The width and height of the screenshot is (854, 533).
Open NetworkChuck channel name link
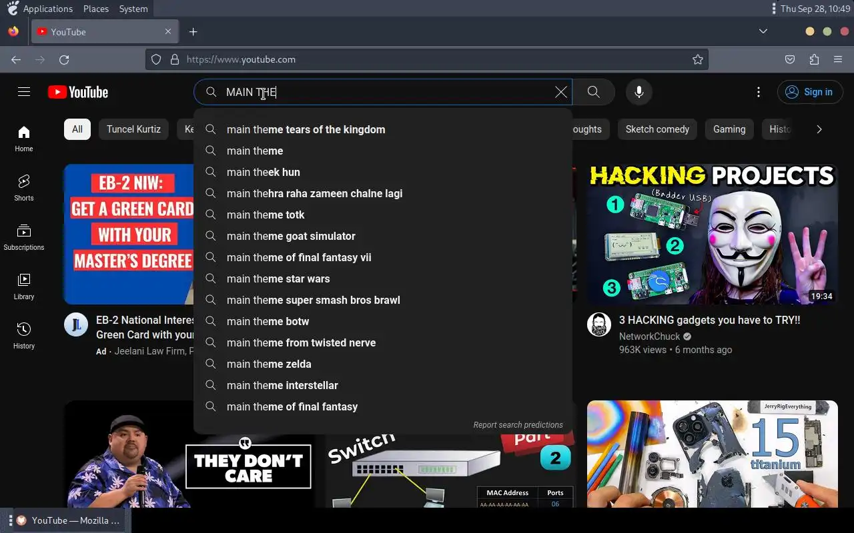coord(649,336)
